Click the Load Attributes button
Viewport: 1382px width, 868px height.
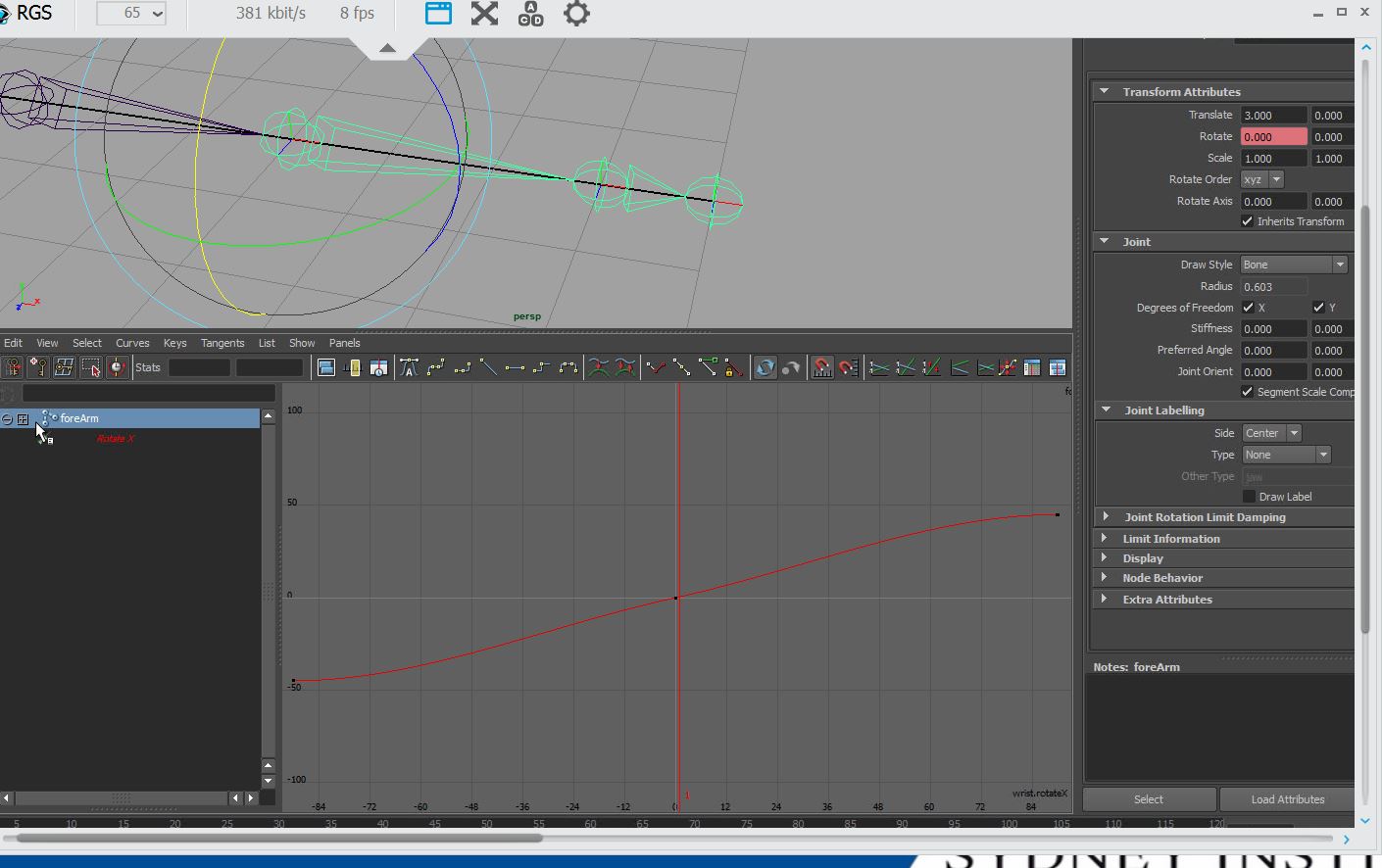1287,799
